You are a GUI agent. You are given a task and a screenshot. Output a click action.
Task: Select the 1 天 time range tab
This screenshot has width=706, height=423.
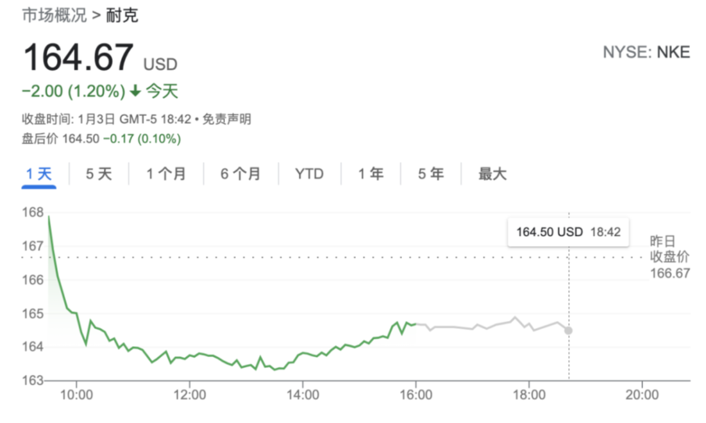(x=38, y=174)
